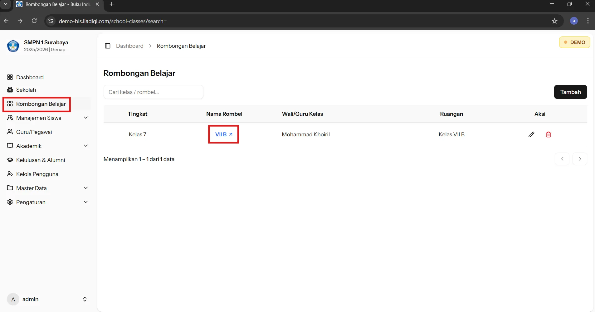Bookmark this page with the star icon
The height and width of the screenshot is (312, 595).
554,21
